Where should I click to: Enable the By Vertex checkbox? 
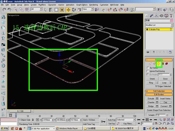[148, 68]
